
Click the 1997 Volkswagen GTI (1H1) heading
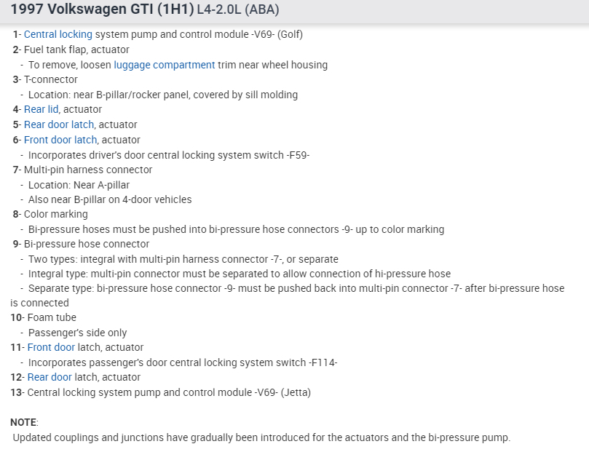tap(102, 11)
